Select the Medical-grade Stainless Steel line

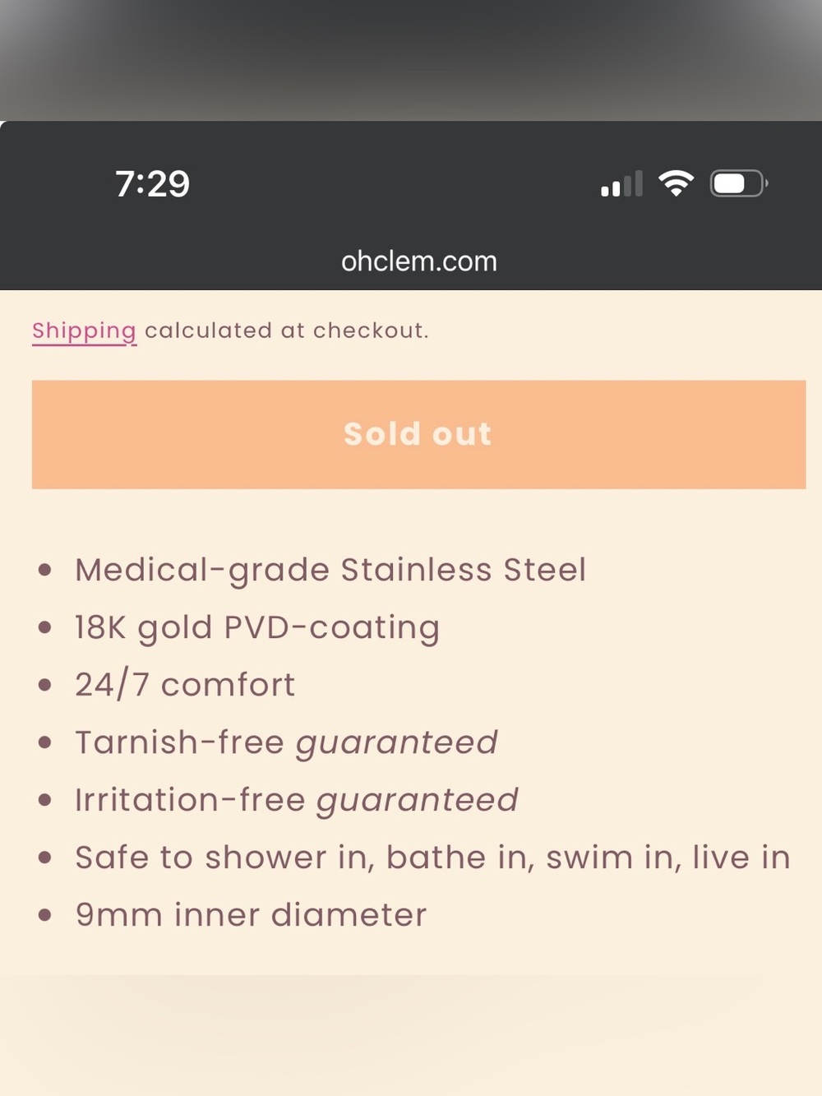click(330, 570)
